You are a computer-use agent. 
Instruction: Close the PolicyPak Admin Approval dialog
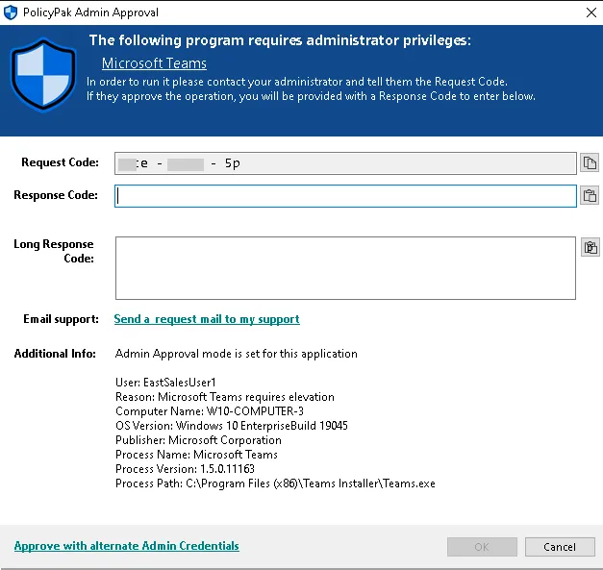click(x=590, y=12)
